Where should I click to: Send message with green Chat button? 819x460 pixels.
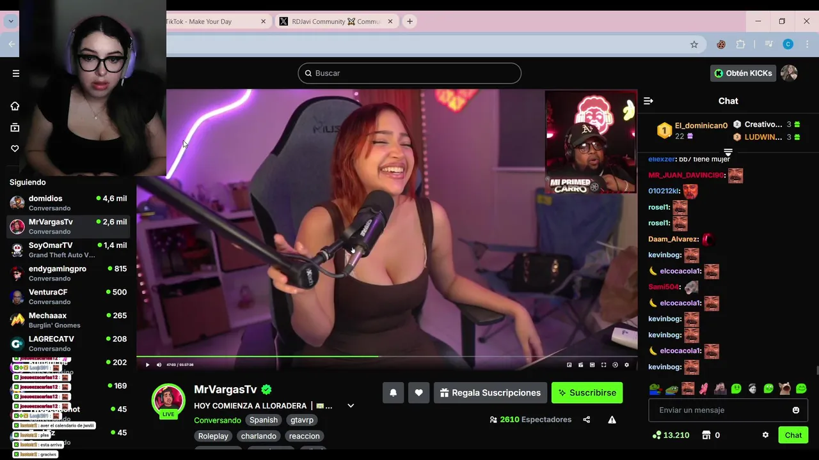[793, 435]
